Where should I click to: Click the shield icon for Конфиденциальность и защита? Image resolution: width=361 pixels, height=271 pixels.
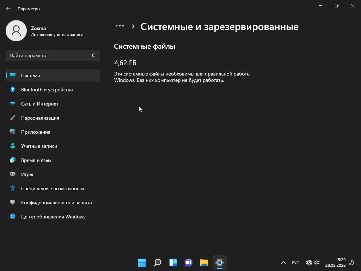(13, 202)
